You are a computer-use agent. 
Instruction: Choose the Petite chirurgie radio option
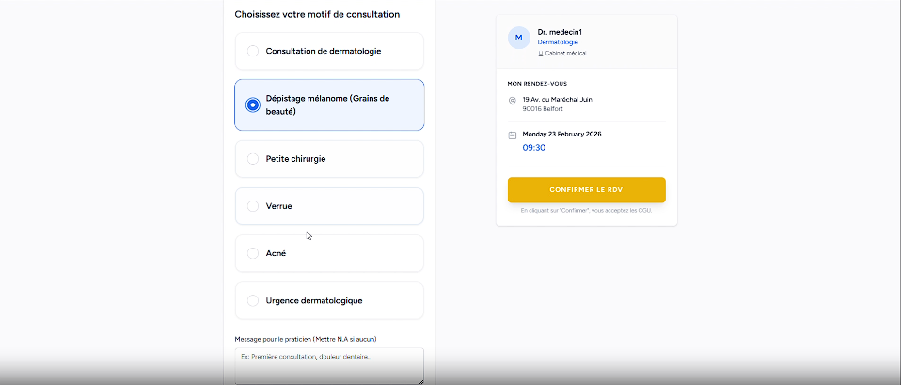[253, 159]
